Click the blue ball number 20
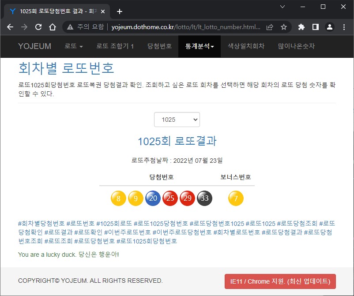Viewport: 354px width, 296px height. click(x=153, y=199)
